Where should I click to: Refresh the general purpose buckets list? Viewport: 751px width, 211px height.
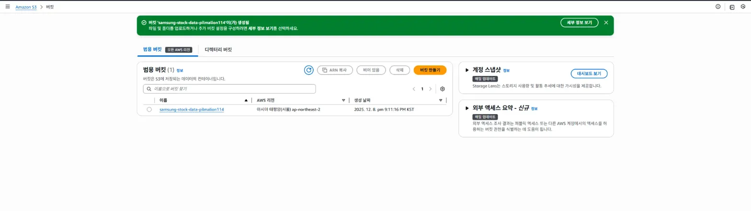(309, 70)
